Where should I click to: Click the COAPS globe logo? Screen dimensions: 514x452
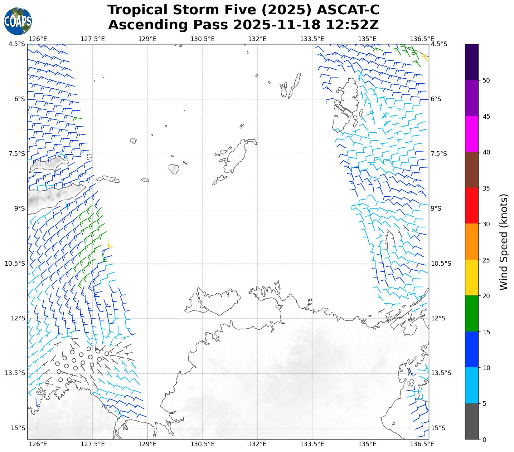tap(18, 21)
